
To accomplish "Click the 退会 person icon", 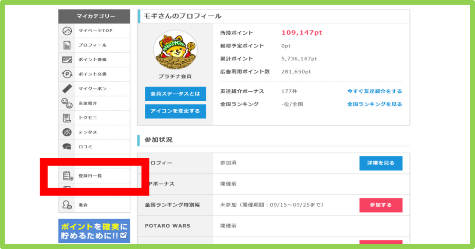I will [x=67, y=205].
